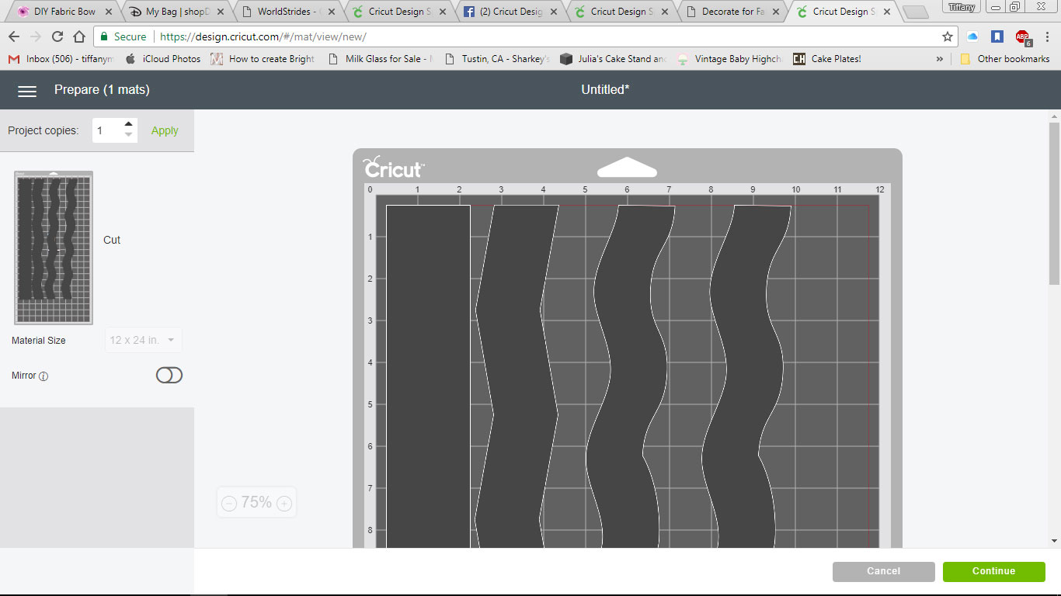Open the Milk Glass for Sale bookmark

tap(381, 59)
